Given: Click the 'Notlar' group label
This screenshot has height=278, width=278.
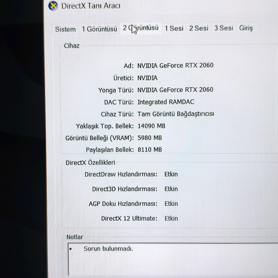Looking at the screenshot, I should coord(75,237).
